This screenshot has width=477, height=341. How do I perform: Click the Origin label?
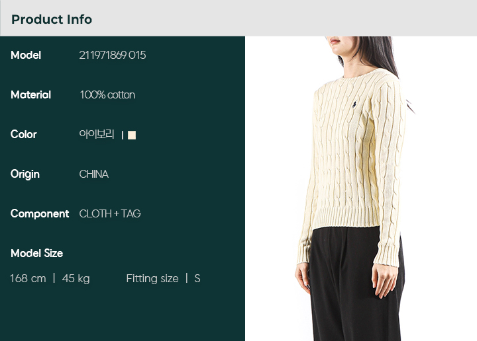click(25, 174)
